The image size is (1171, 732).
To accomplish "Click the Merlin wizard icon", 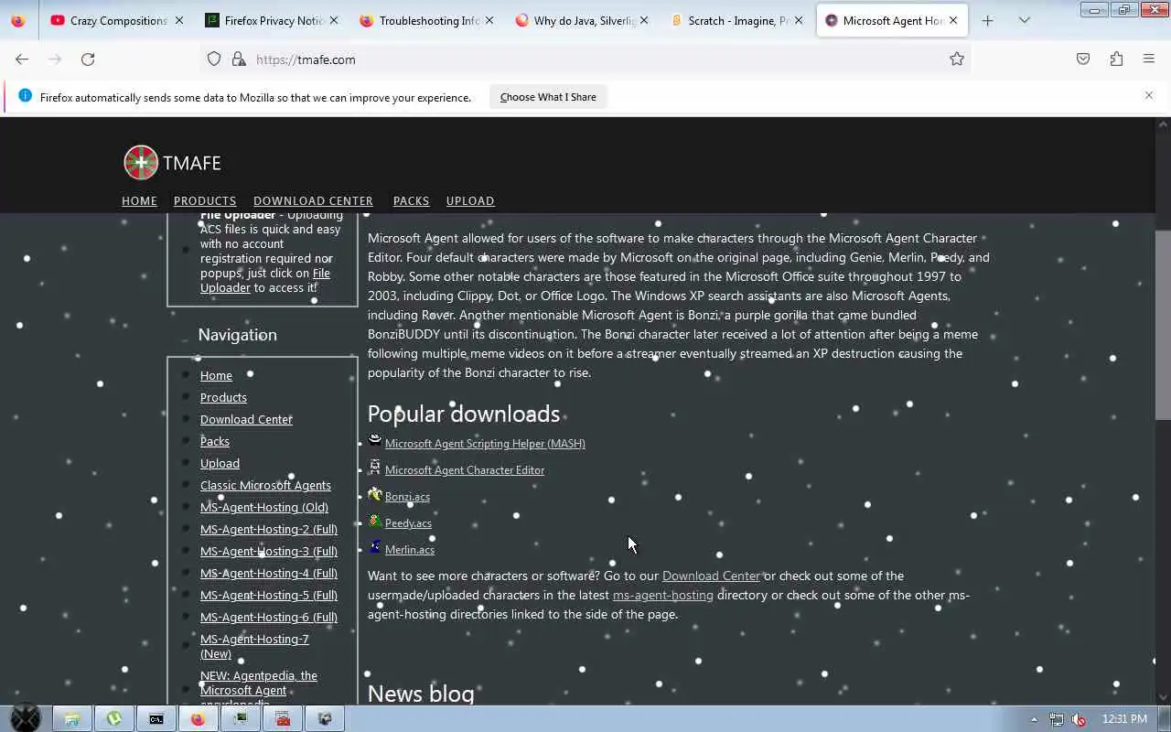I will (375, 547).
